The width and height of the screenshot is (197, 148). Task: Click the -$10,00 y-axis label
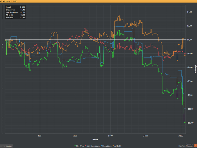pos(190,109)
